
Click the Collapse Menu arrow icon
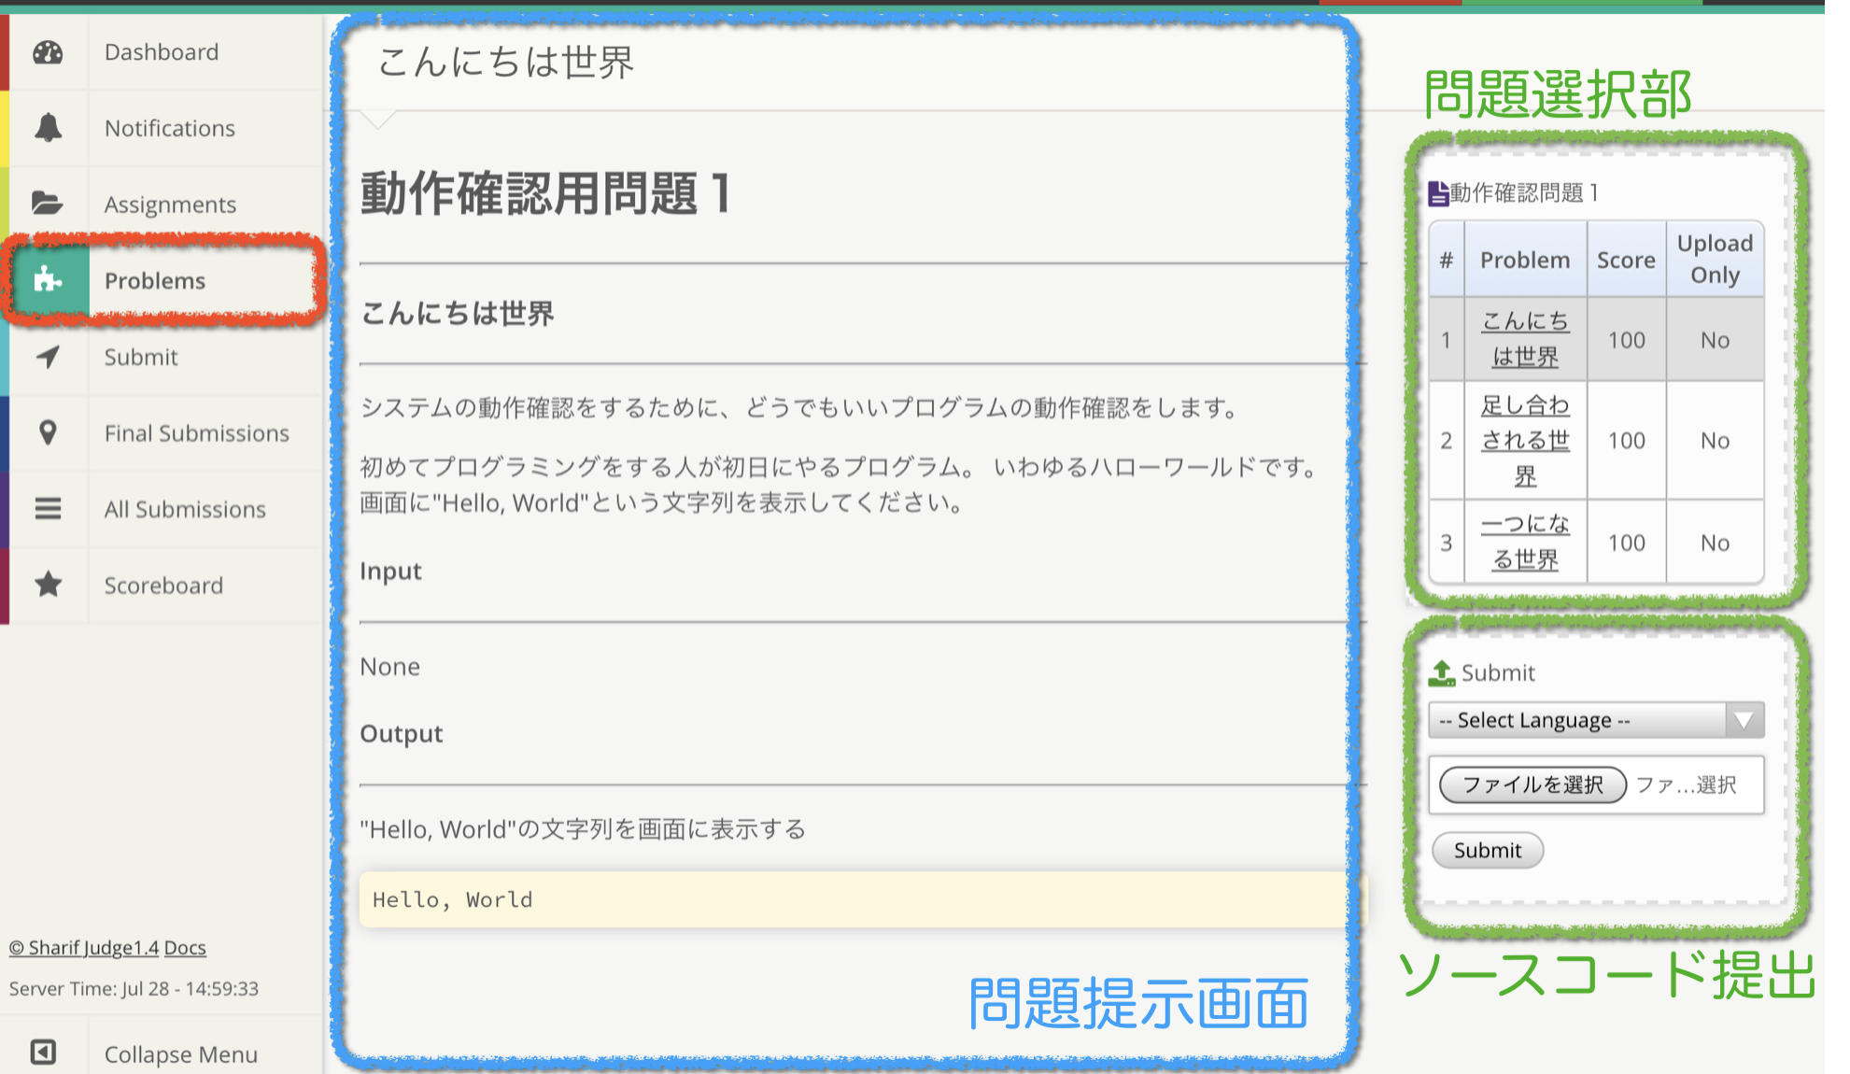click(43, 1053)
